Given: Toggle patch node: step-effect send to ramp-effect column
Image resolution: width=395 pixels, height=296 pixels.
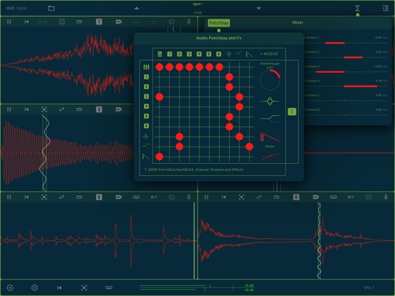Looking at the screenshot, I should [x=250, y=147].
